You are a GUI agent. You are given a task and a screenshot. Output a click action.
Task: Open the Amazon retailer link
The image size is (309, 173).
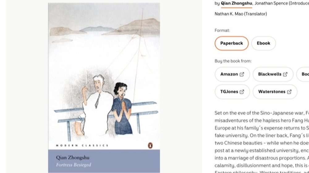[x=232, y=74]
